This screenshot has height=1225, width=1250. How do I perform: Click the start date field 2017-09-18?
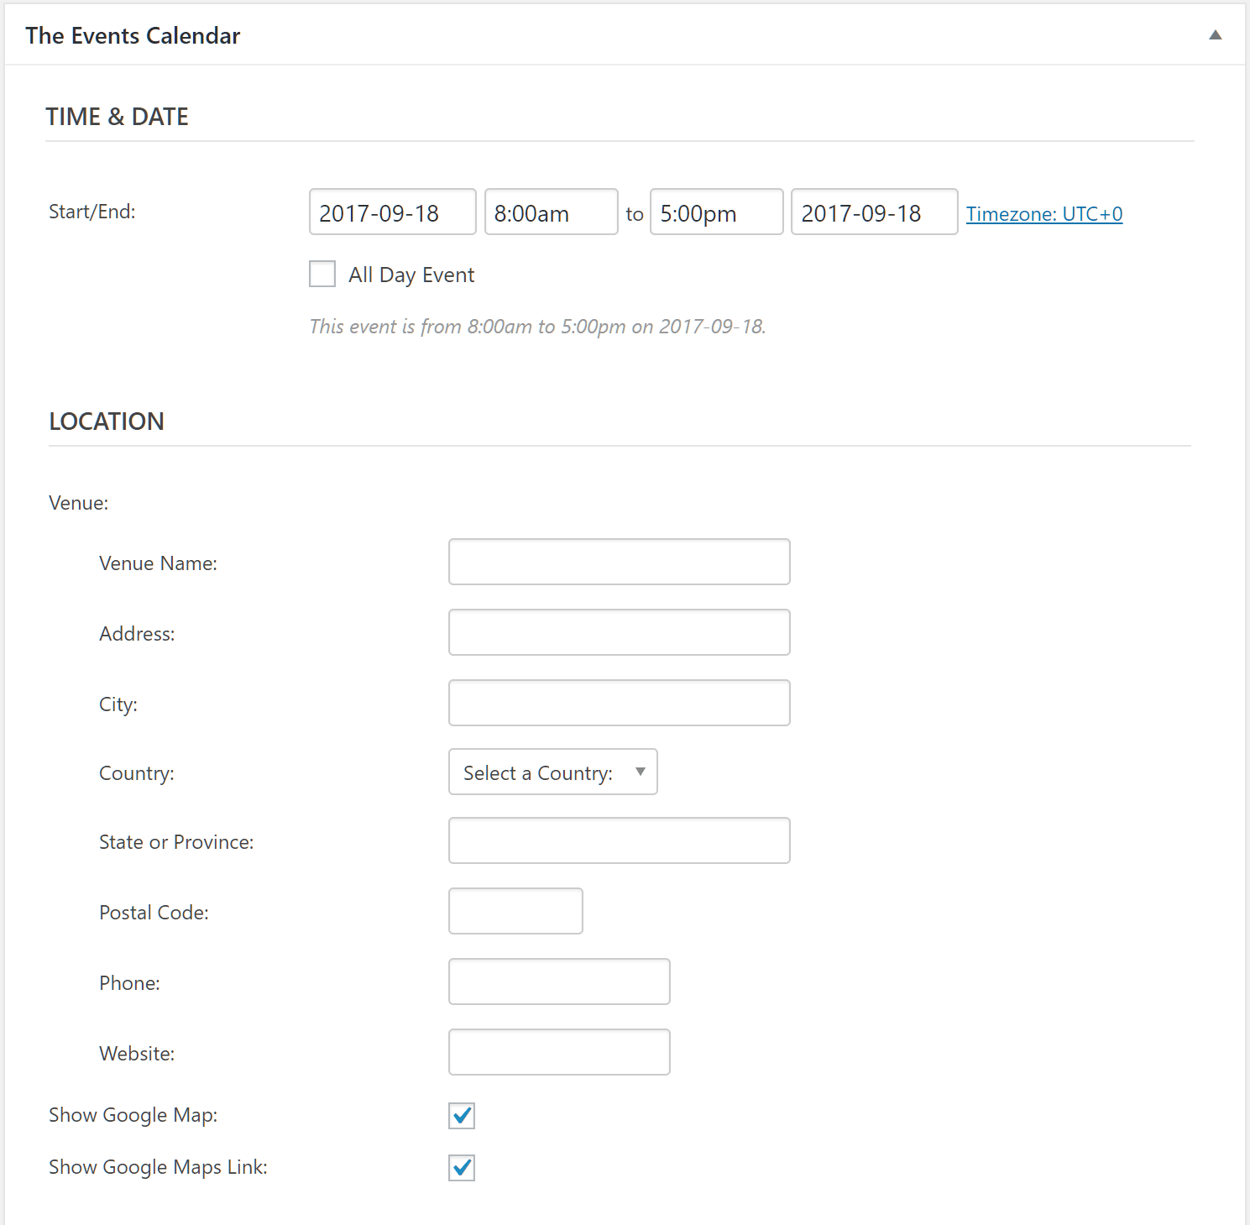392,212
